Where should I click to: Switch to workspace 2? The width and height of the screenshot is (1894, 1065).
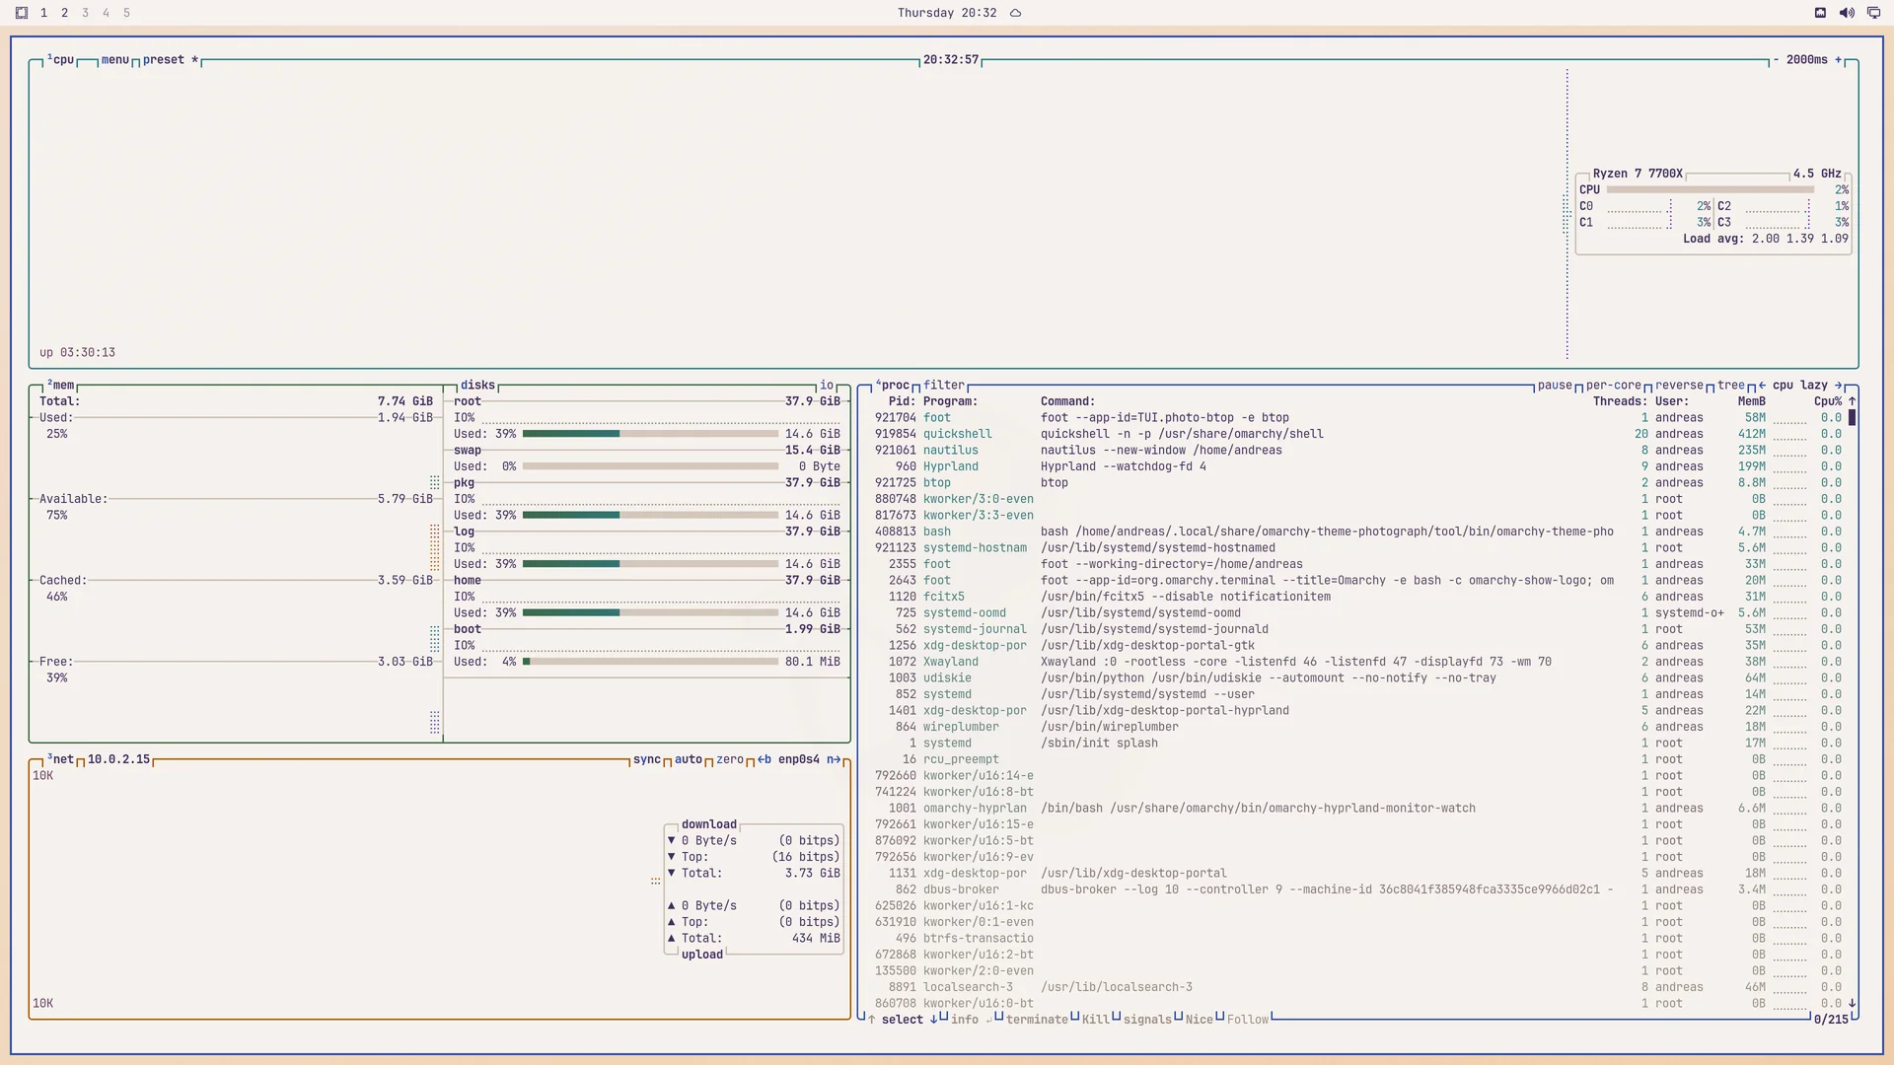coord(64,13)
